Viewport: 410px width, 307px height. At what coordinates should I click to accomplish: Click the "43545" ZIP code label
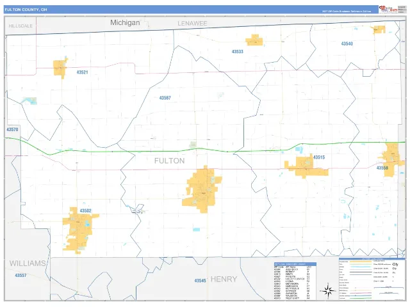[x=200, y=281]
